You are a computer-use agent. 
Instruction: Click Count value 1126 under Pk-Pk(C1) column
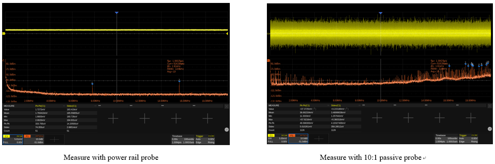[302, 130]
